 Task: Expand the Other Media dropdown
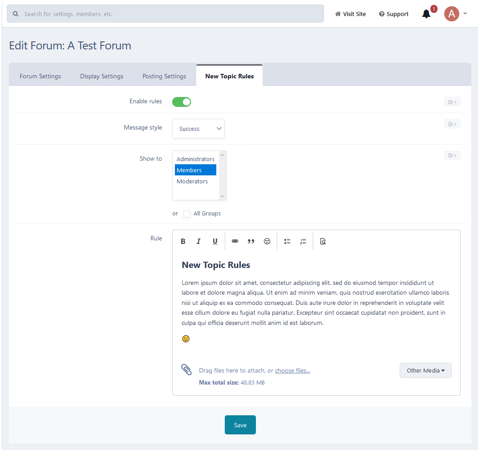point(425,370)
